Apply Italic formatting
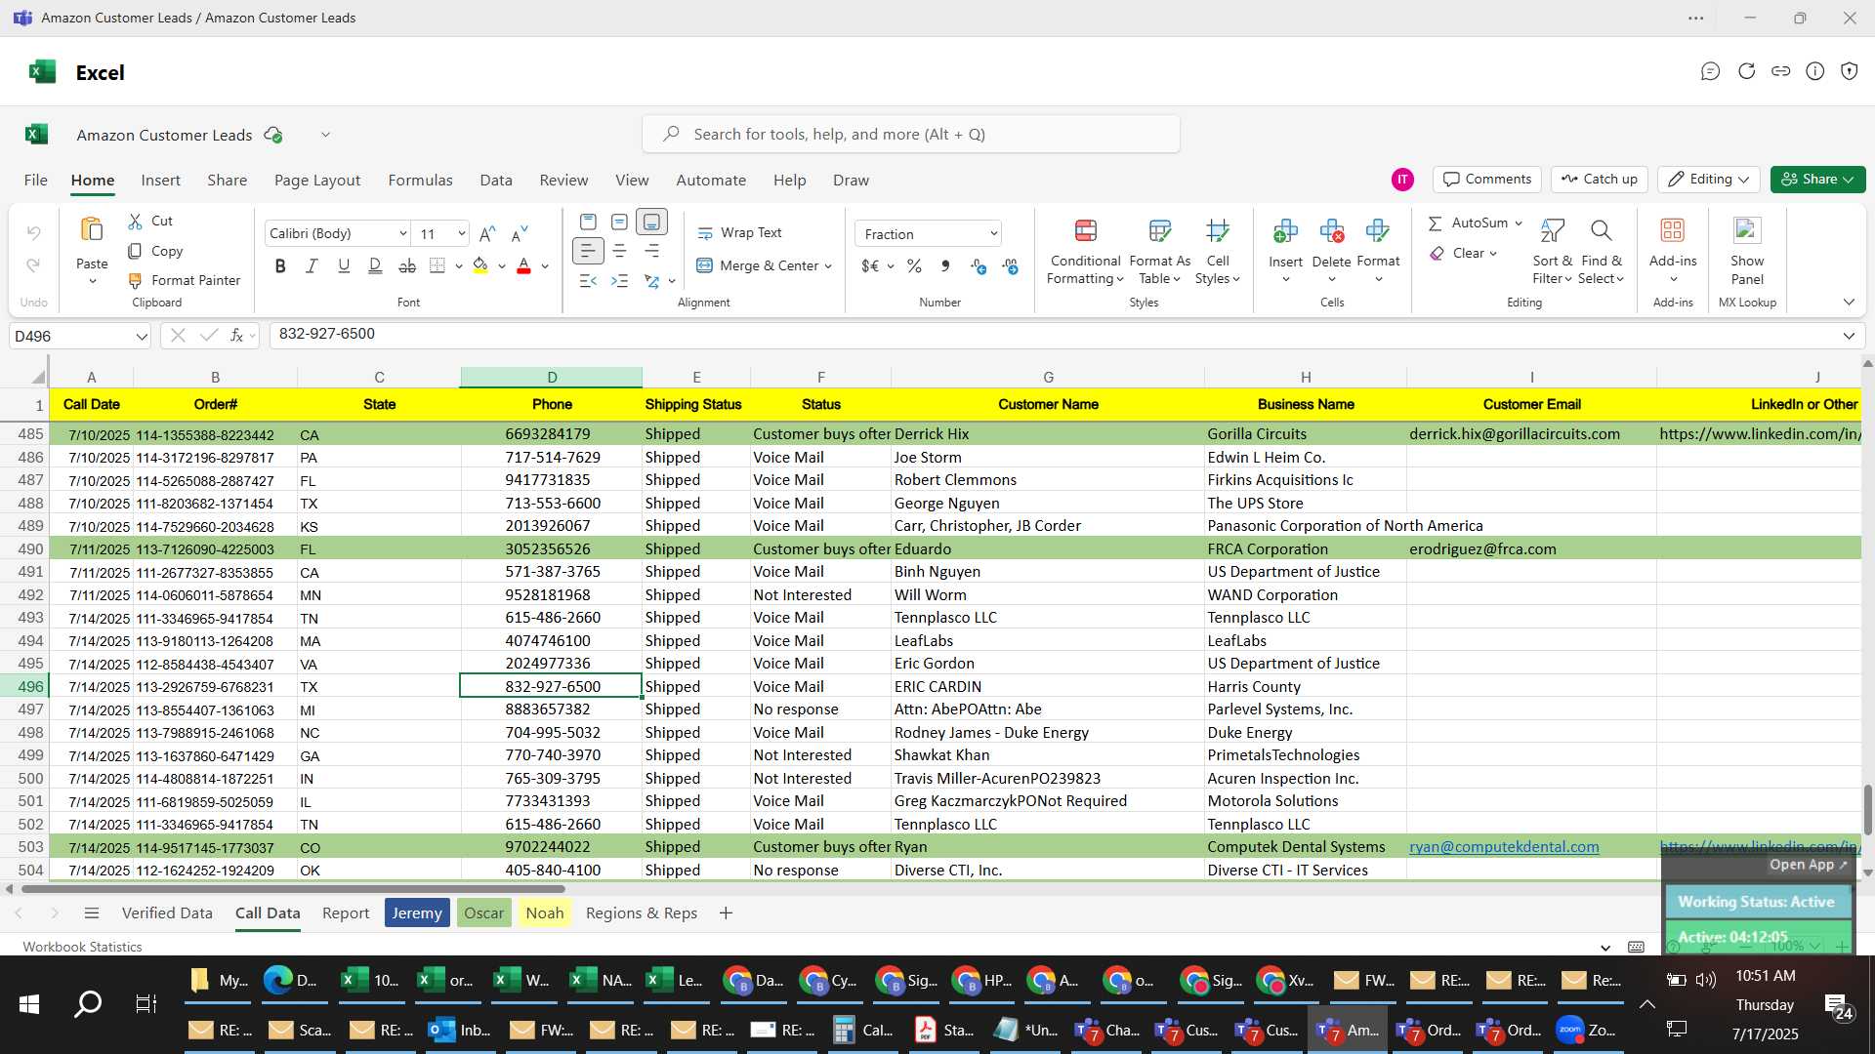This screenshot has width=1875, height=1054. 312,266
